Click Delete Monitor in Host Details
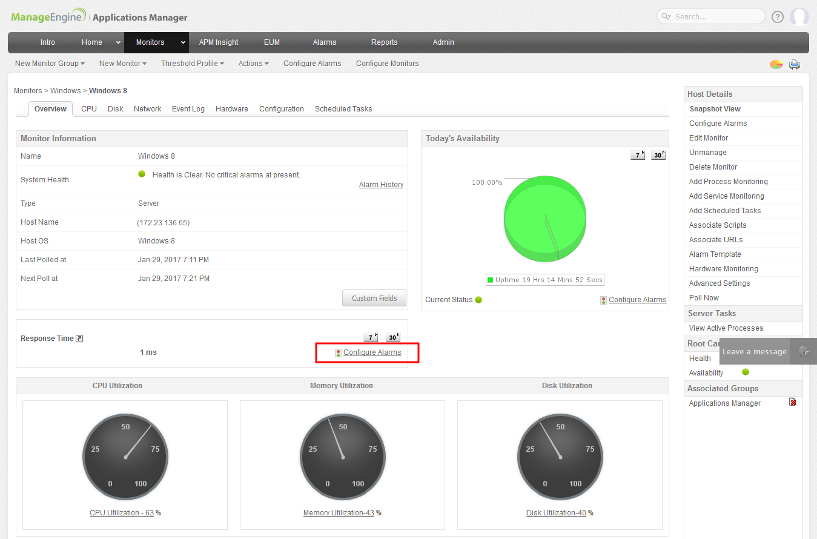817x539 pixels. (713, 167)
